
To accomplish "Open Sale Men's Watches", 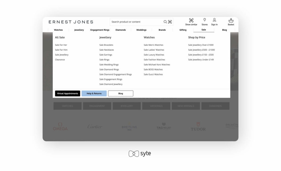I will (x=153, y=45).
